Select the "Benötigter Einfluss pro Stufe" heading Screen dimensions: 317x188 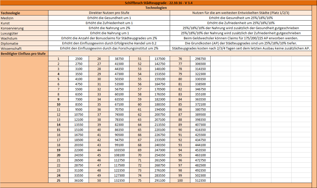click(24, 54)
